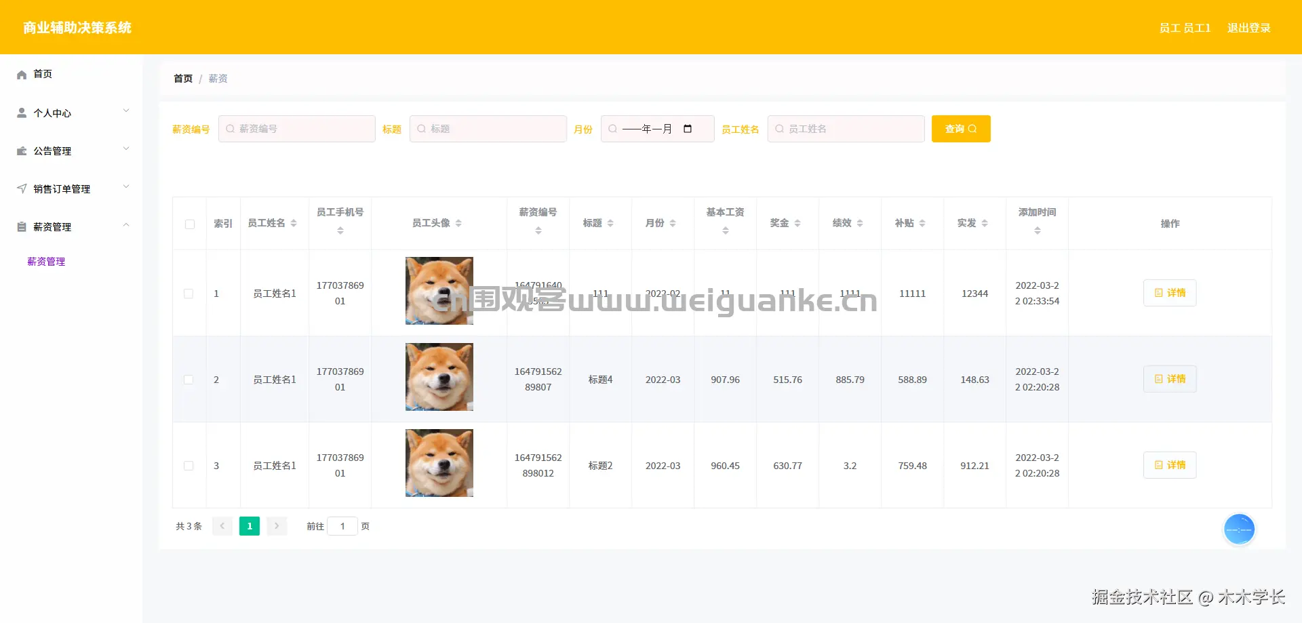Sort by 薪资编号 column arrows

[538, 231]
